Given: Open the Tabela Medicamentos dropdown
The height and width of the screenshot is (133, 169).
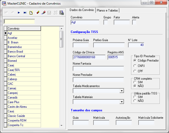Looking at the screenshot, I should tap(122, 91).
